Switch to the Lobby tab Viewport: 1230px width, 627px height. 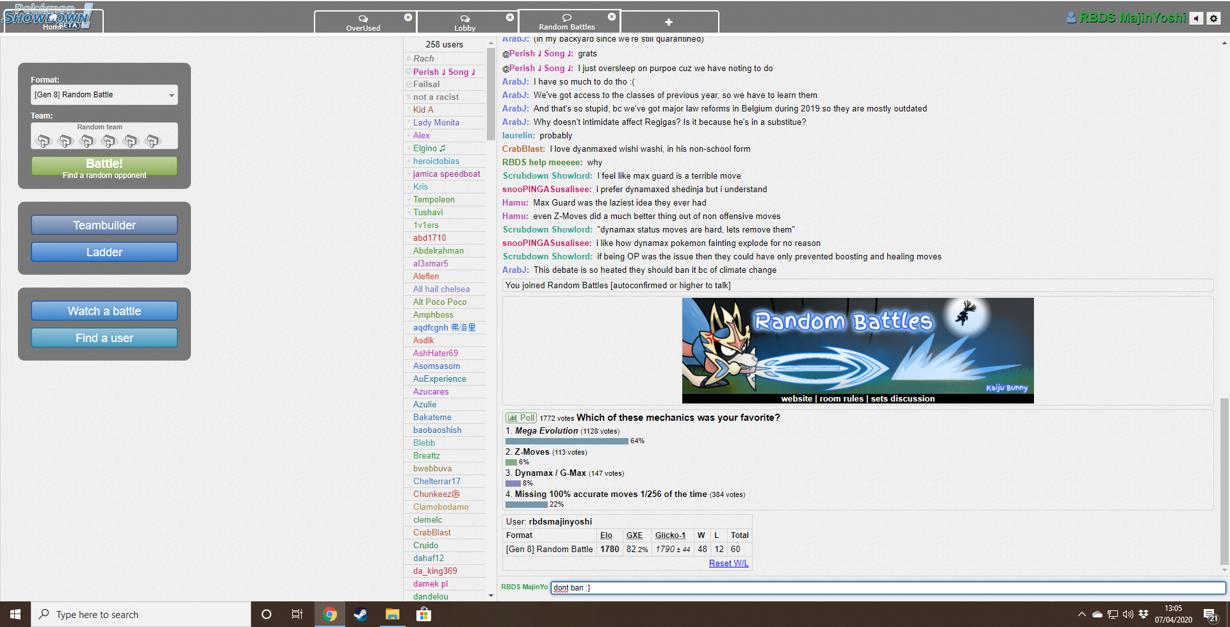[464, 22]
